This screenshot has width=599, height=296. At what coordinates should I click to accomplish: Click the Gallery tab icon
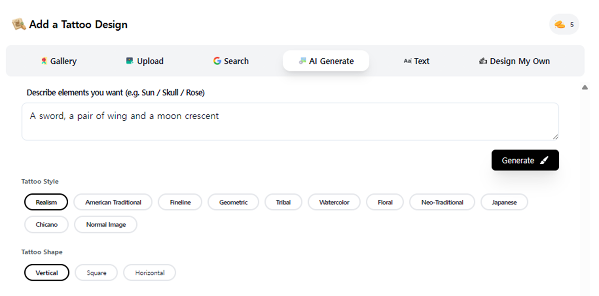pyautogui.click(x=44, y=61)
